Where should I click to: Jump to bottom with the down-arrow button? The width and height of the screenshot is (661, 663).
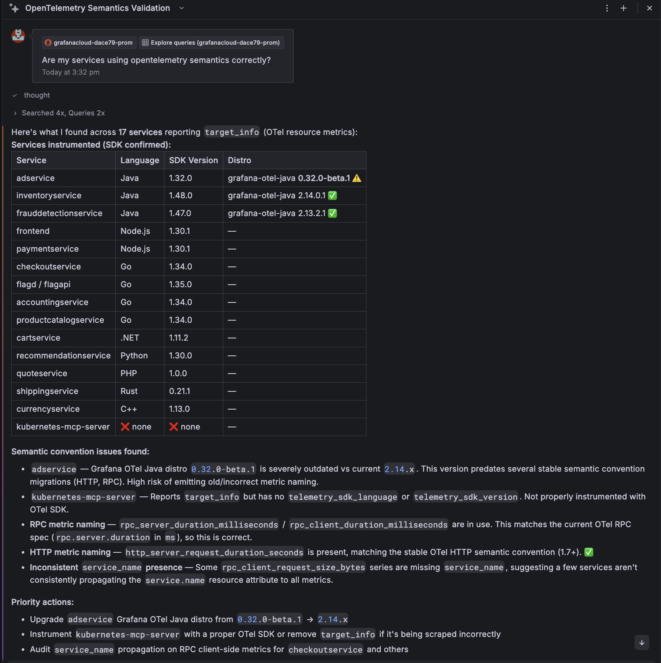coord(642,643)
